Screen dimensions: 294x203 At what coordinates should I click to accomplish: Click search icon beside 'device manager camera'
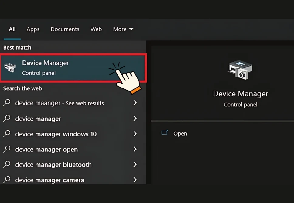[x=7, y=180]
